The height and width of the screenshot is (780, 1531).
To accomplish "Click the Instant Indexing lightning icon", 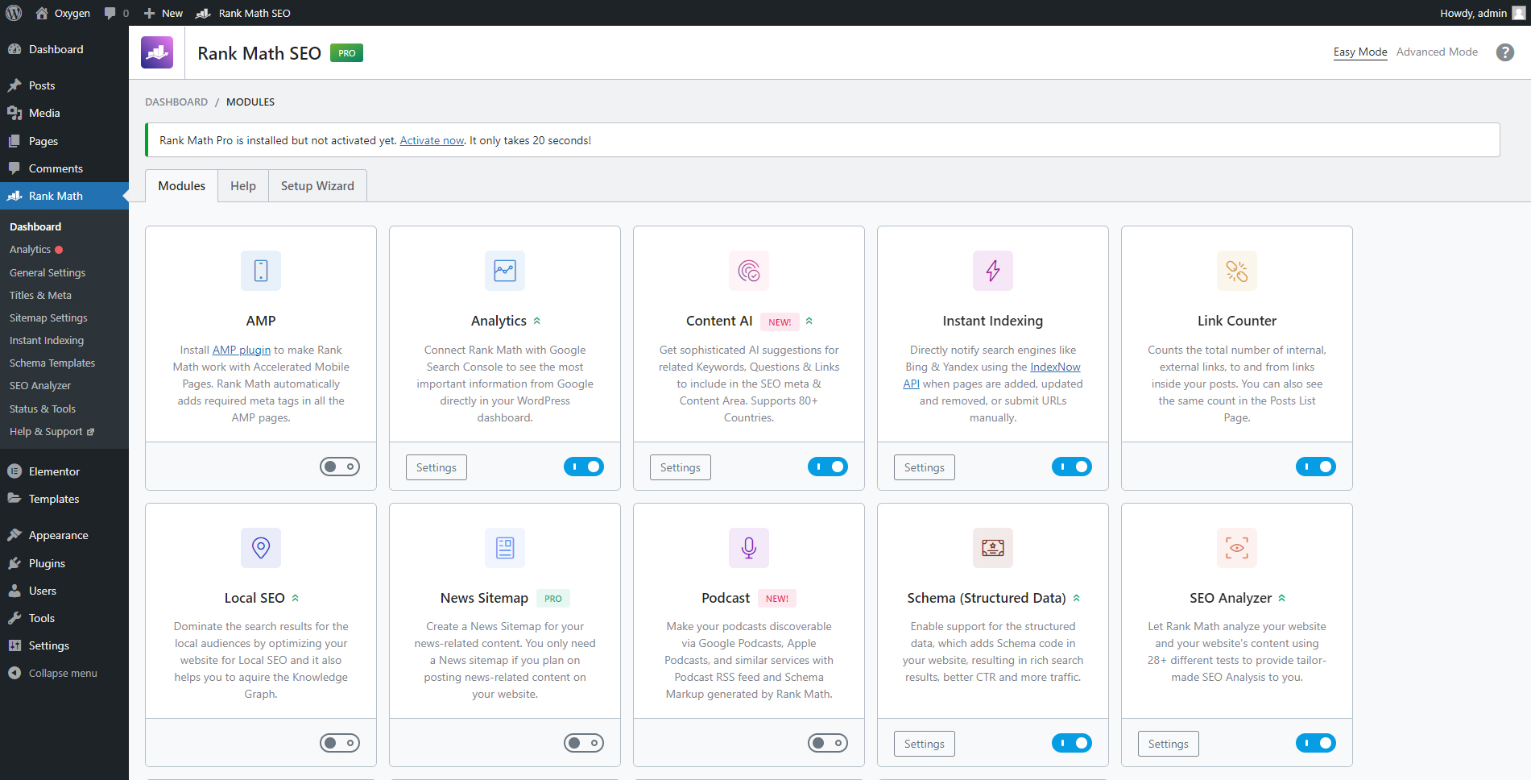I will click(x=992, y=271).
